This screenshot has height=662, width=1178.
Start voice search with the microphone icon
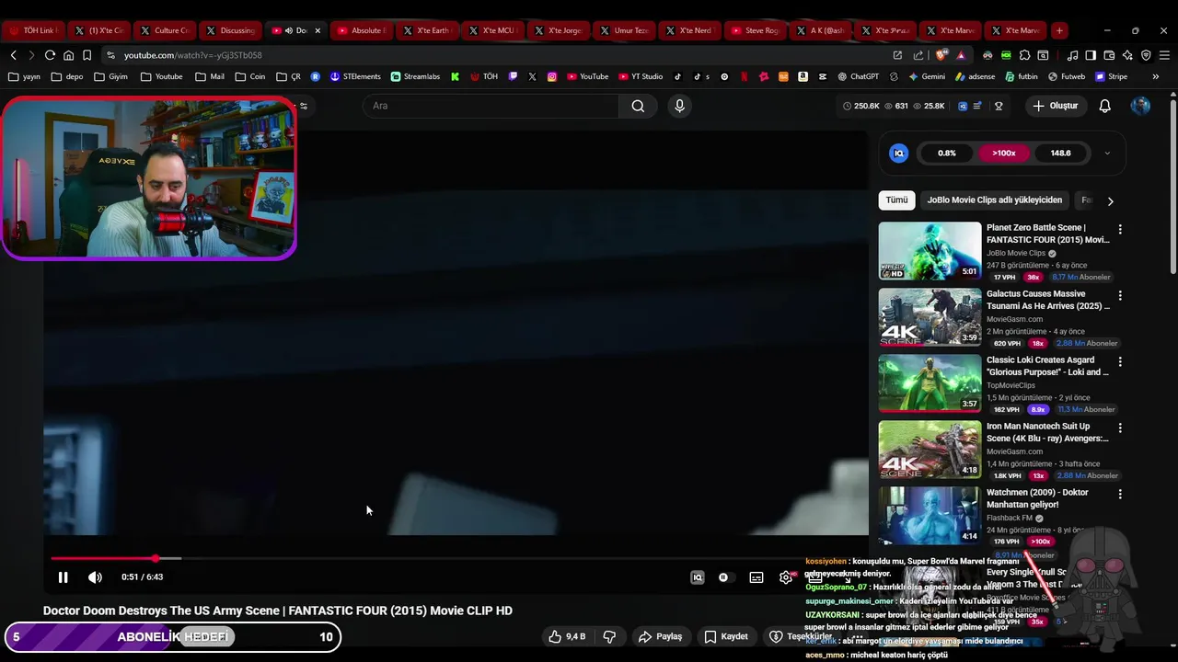(679, 106)
